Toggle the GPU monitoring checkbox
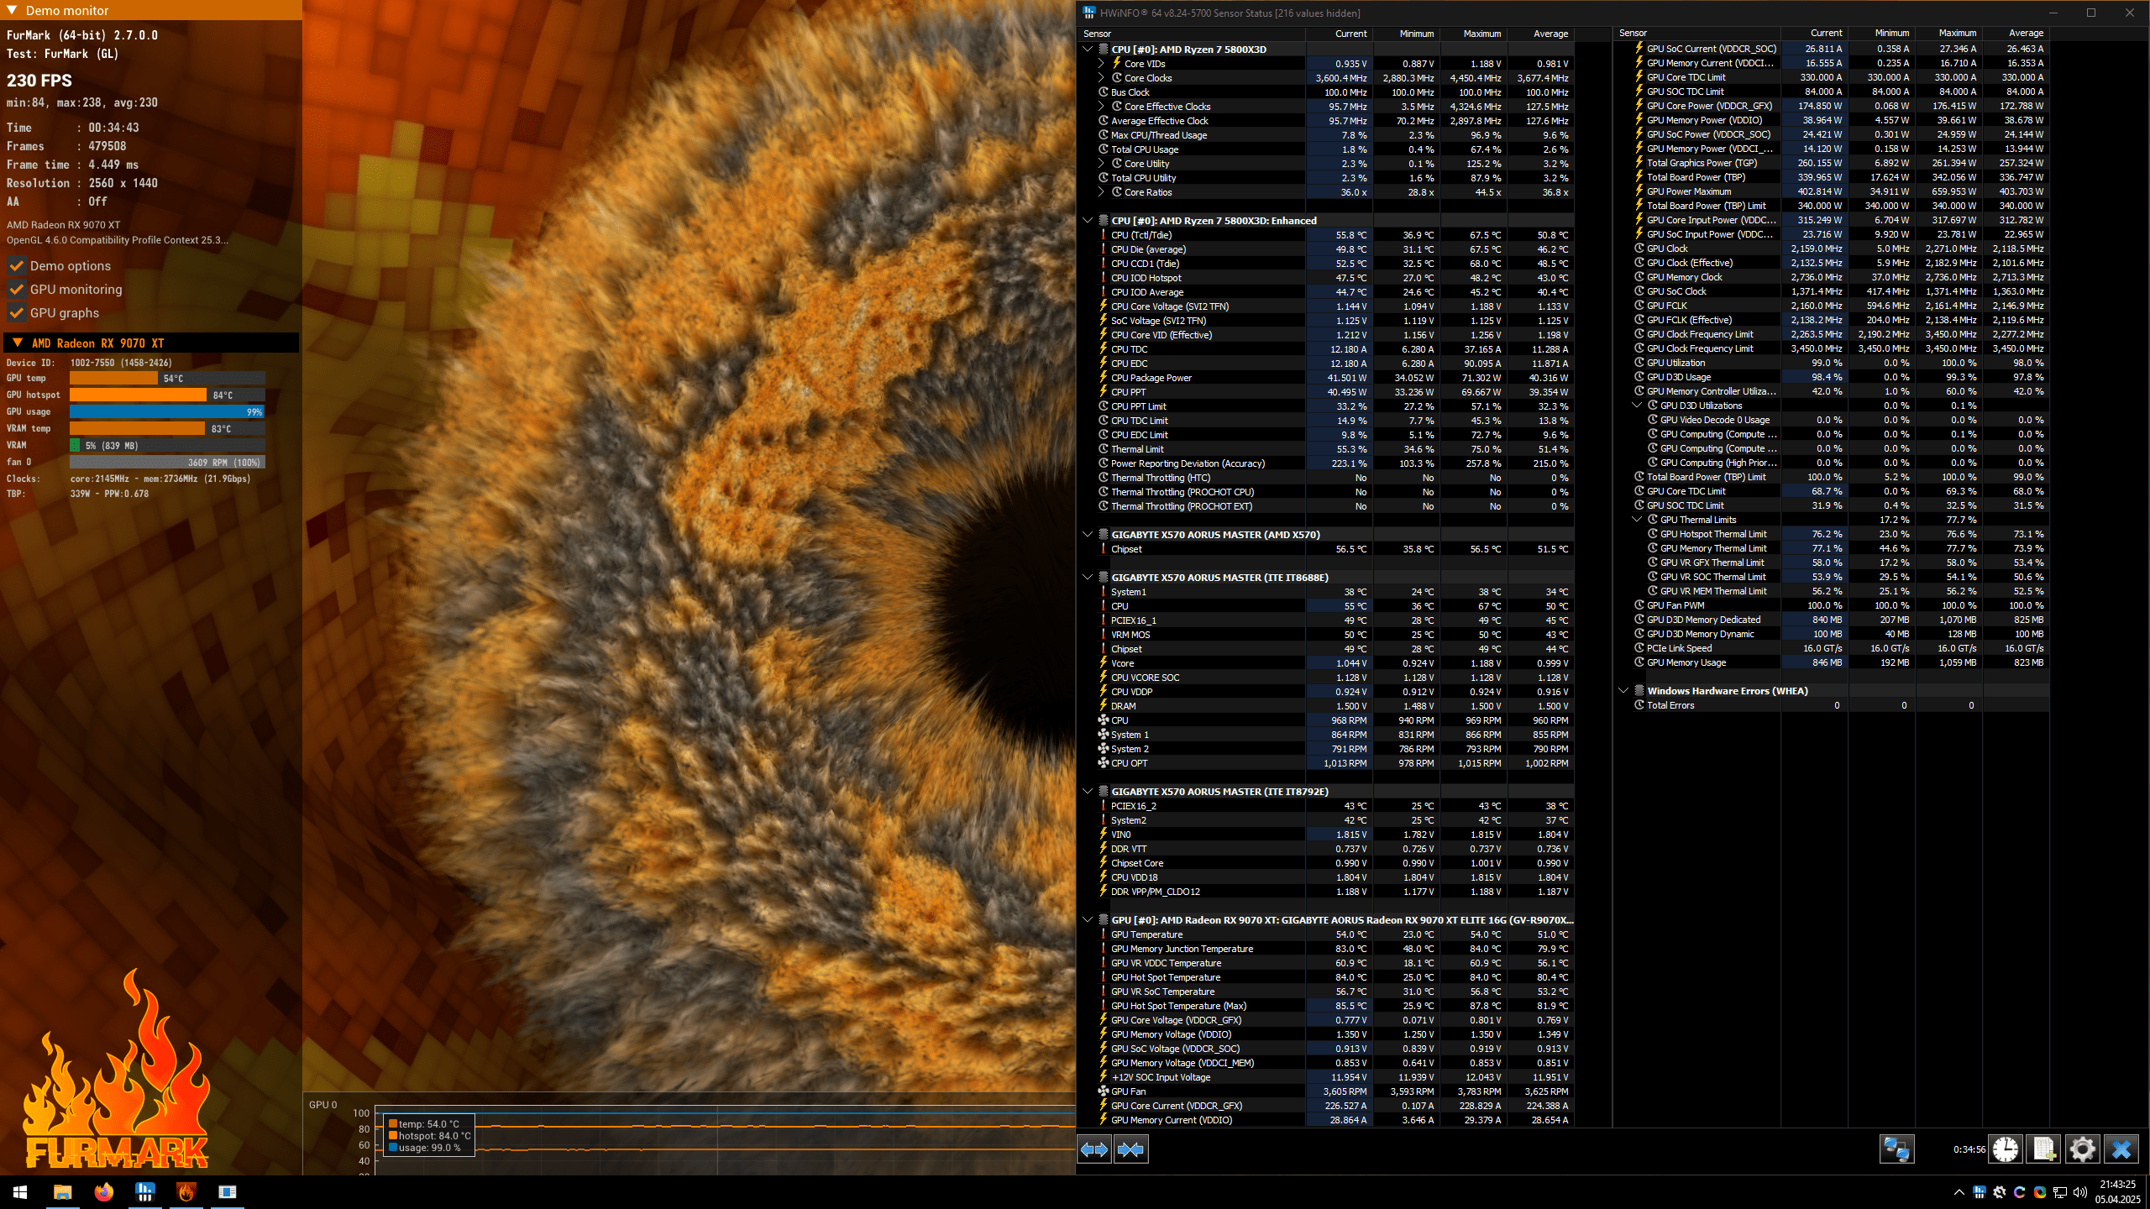Screen dimensions: 2150x1209 (x=16, y=290)
